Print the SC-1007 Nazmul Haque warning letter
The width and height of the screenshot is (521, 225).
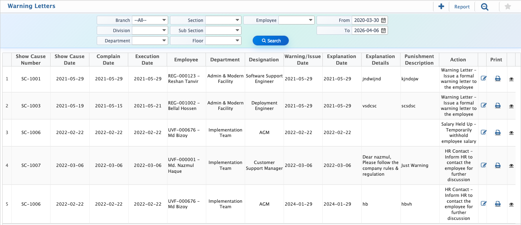(x=498, y=165)
